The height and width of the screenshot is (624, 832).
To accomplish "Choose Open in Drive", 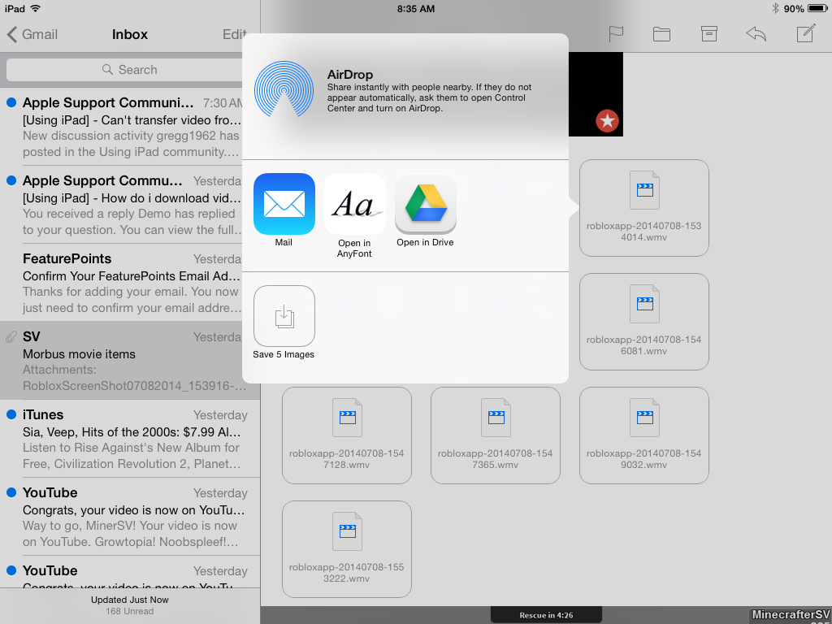I will (426, 204).
